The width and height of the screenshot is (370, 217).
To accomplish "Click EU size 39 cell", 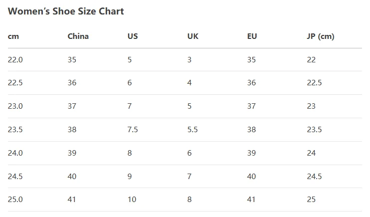I will click(x=251, y=153).
